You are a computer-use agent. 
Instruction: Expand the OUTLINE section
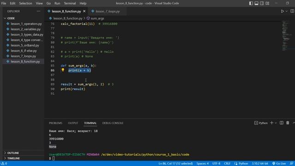point(13,153)
